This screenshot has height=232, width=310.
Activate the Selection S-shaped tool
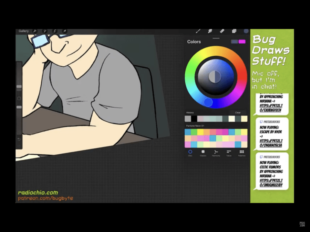click(54, 31)
